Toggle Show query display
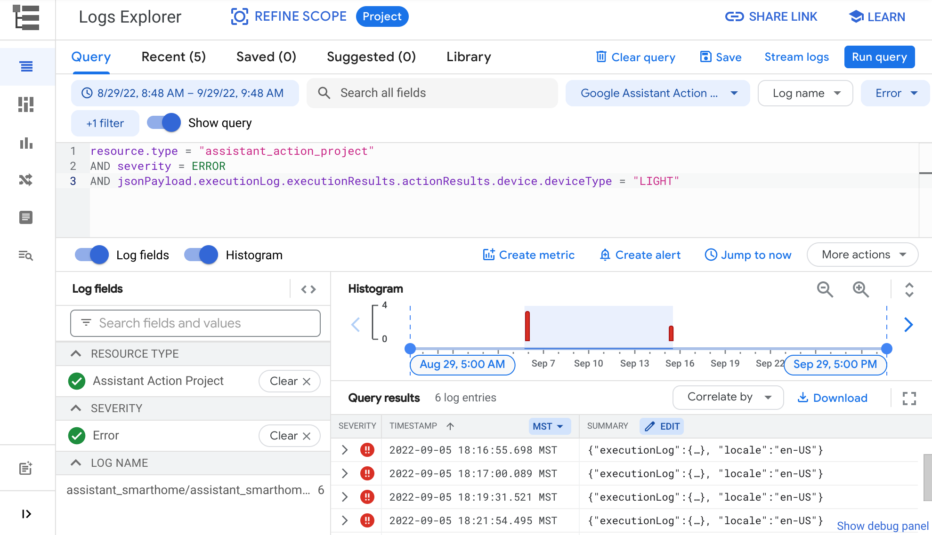Screen dimensions: 932x535 [x=164, y=123]
